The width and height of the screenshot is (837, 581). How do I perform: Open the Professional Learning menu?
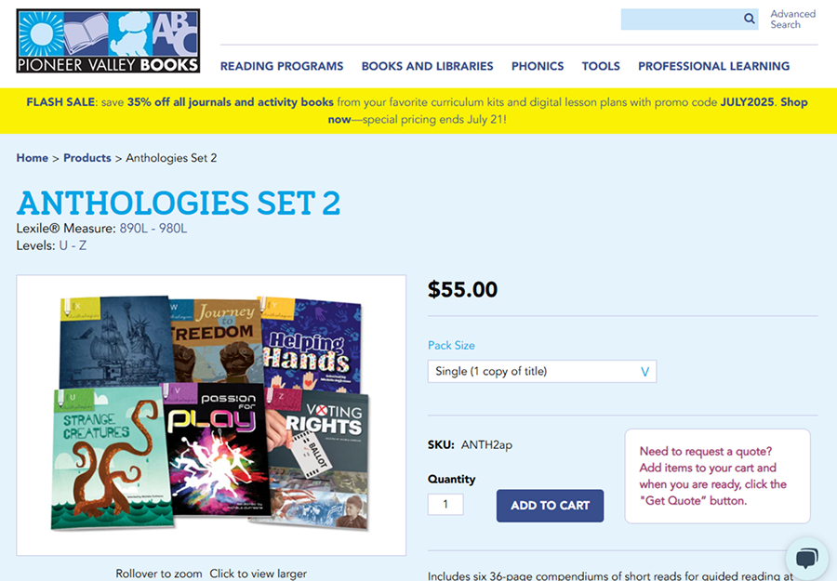(x=713, y=66)
